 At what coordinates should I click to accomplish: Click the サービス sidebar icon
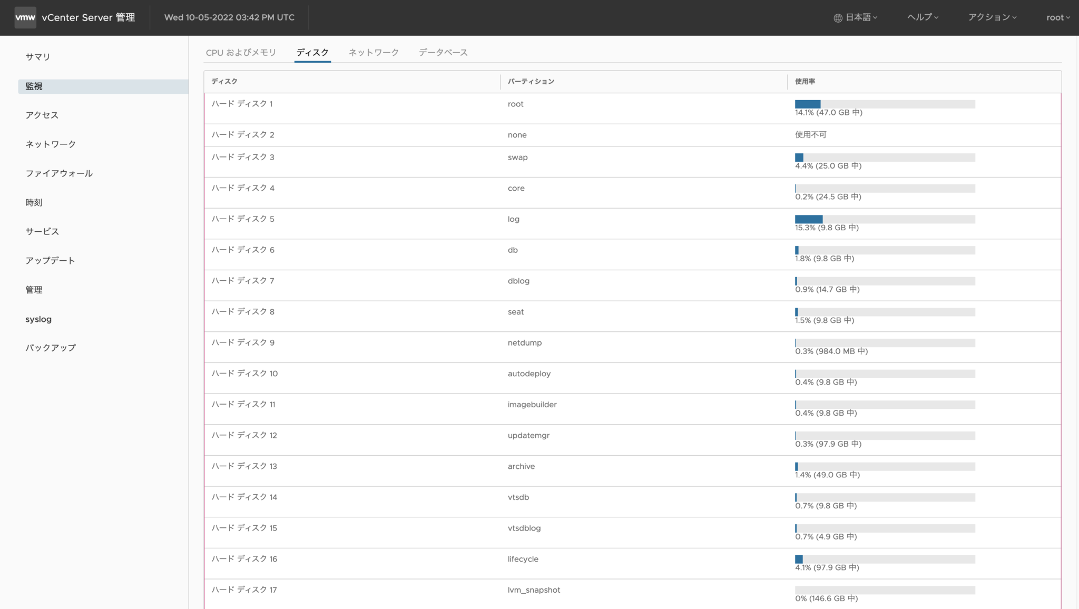pyautogui.click(x=42, y=231)
